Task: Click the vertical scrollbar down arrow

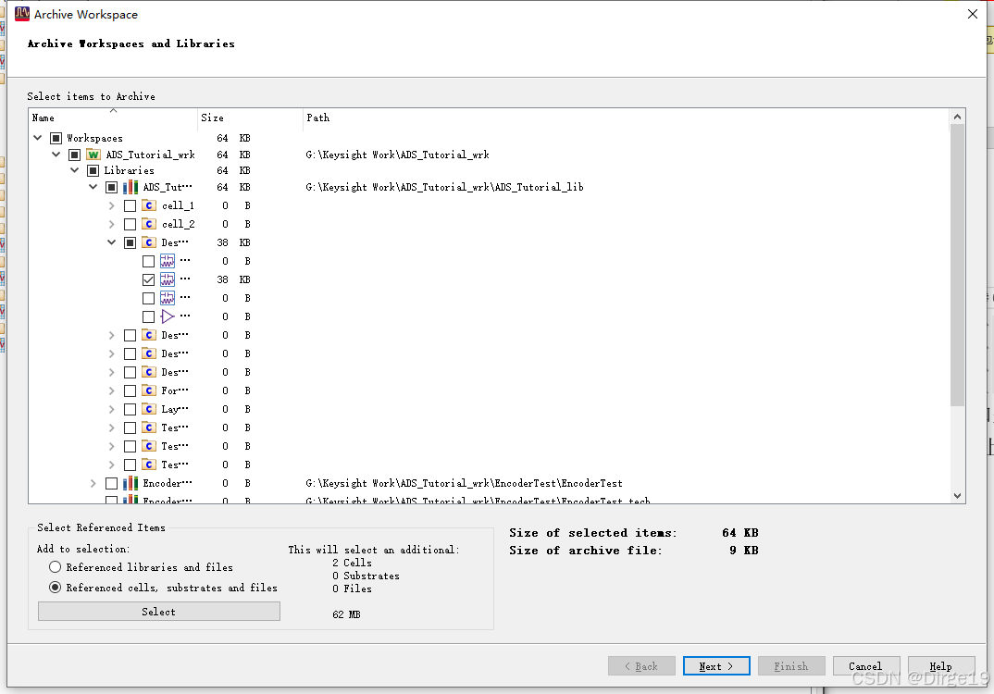Action: 957,495
